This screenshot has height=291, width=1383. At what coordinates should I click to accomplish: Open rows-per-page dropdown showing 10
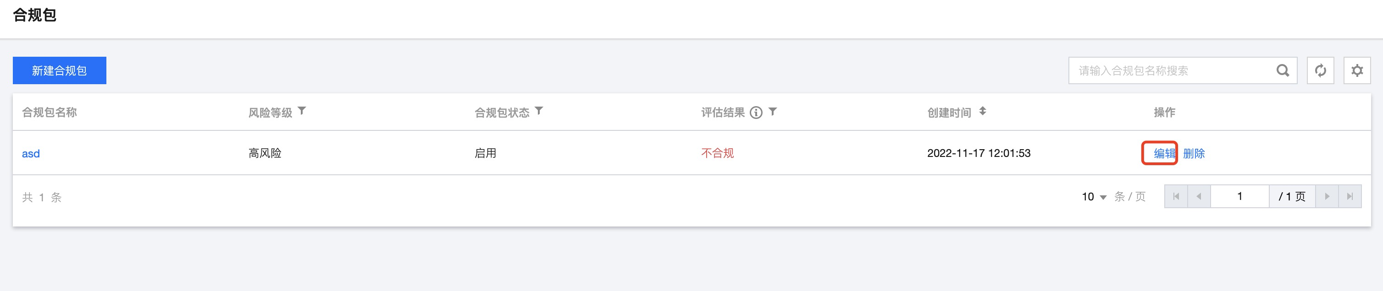click(x=1094, y=197)
